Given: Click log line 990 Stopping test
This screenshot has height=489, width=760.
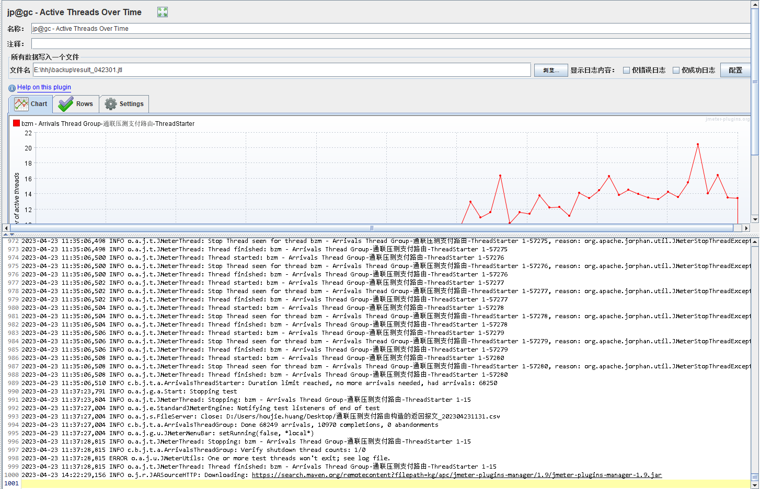Looking at the screenshot, I should [129, 391].
